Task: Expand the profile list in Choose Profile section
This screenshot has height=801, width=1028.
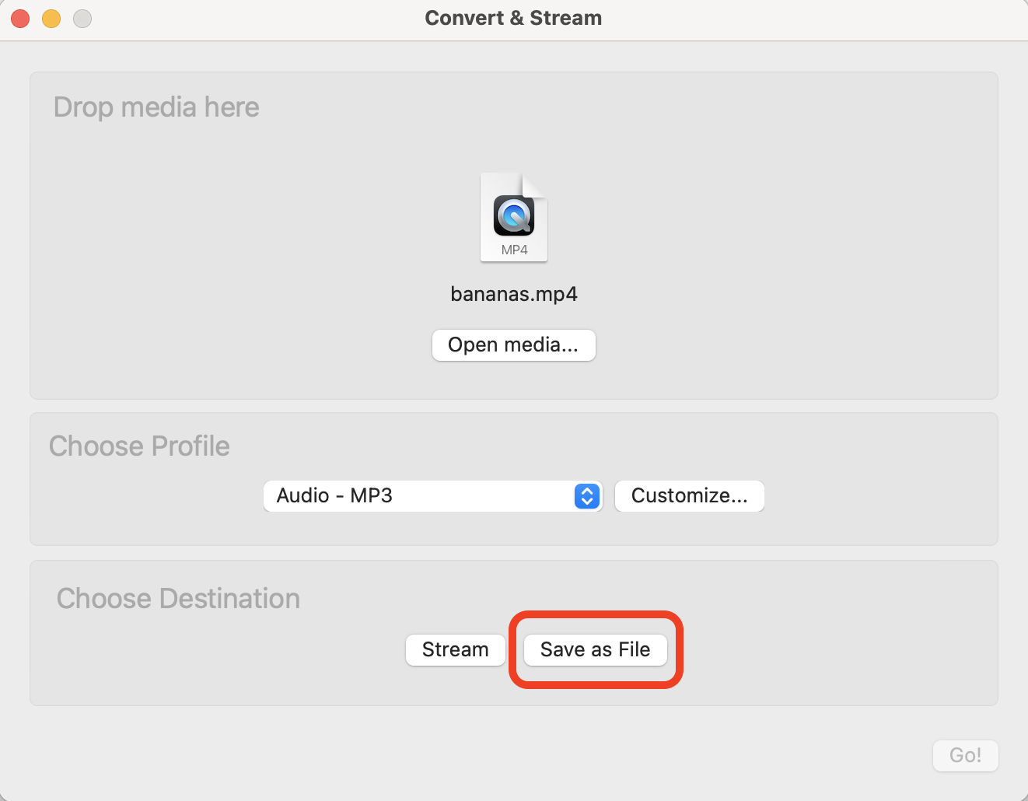Action: [x=432, y=495]
